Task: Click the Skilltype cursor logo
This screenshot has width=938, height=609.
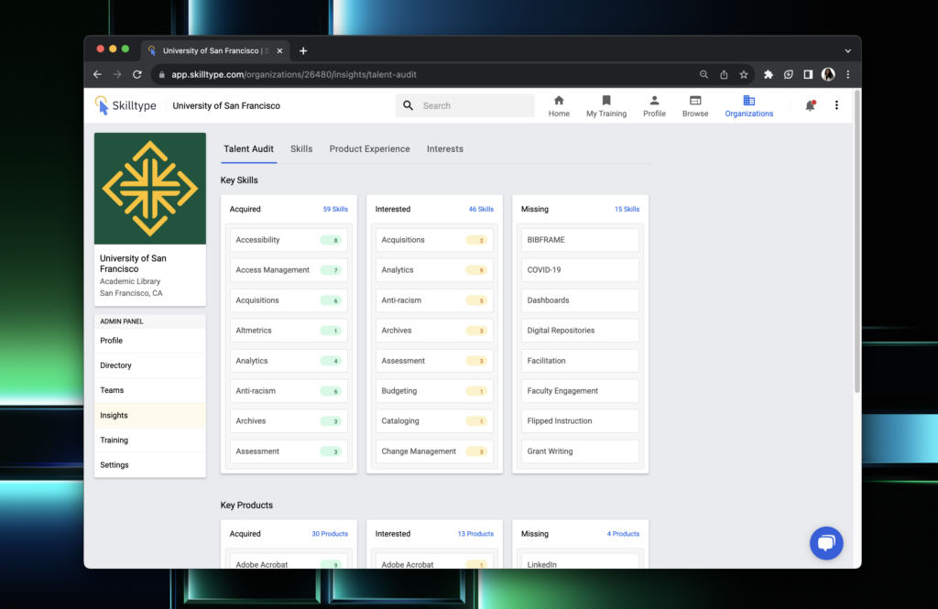Action: click(104, 105)
